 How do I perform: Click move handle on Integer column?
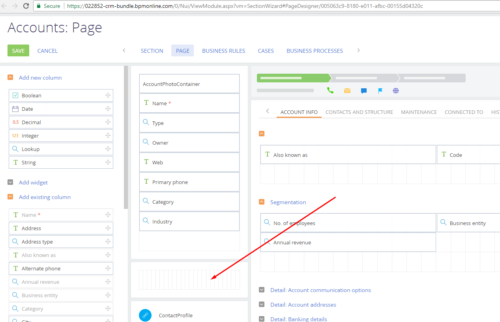coord(108,136)
